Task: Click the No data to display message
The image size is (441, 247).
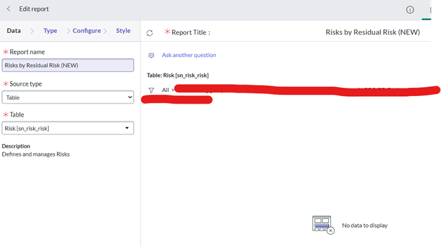Action: click(x=365, y=226)
